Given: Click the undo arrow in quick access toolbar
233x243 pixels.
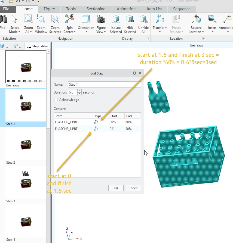Looking at the screenshot, I should [18, 1].
